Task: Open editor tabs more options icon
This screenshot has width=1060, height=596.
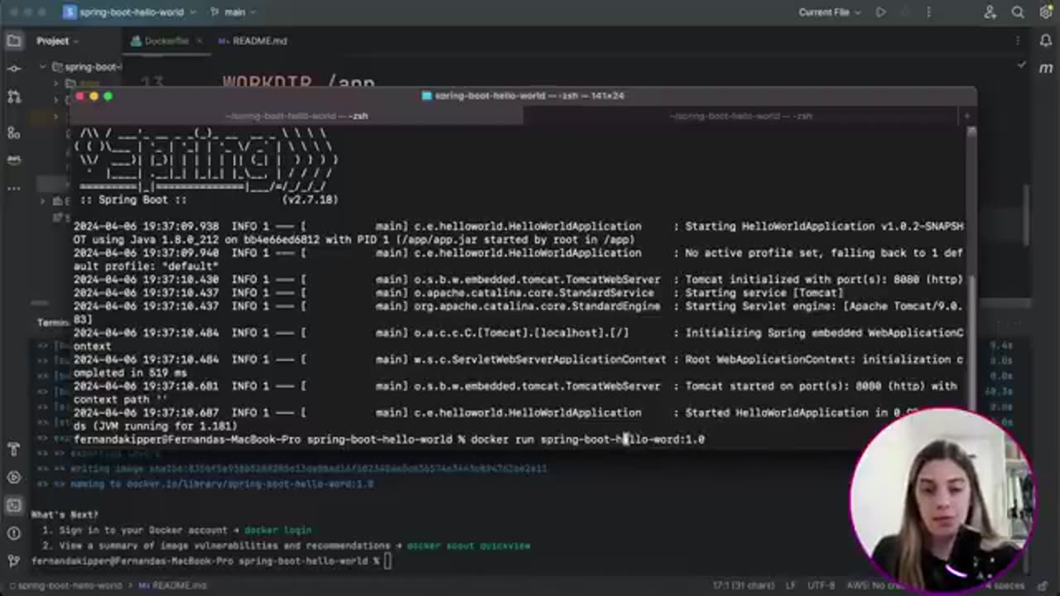Action: [1018, 41]
